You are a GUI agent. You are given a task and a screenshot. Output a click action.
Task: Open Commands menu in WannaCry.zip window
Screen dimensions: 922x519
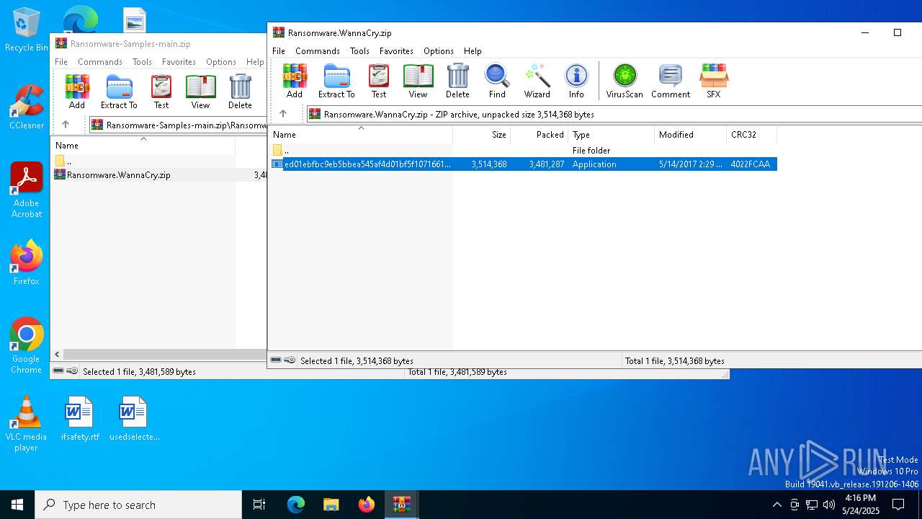(318, 51)
